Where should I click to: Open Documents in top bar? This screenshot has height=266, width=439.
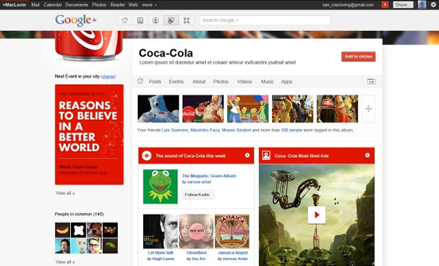point(76,5)
